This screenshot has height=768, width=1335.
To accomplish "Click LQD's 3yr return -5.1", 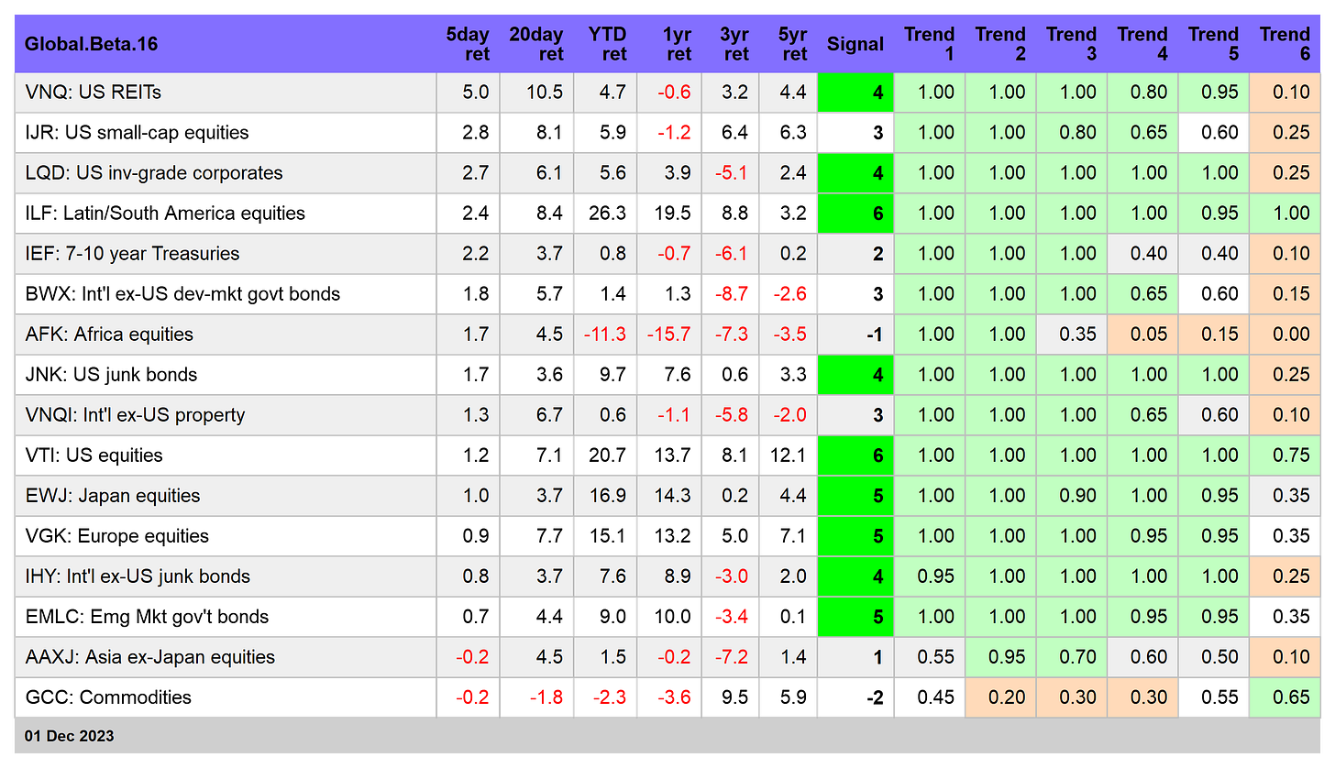I will tap(731, 173).
